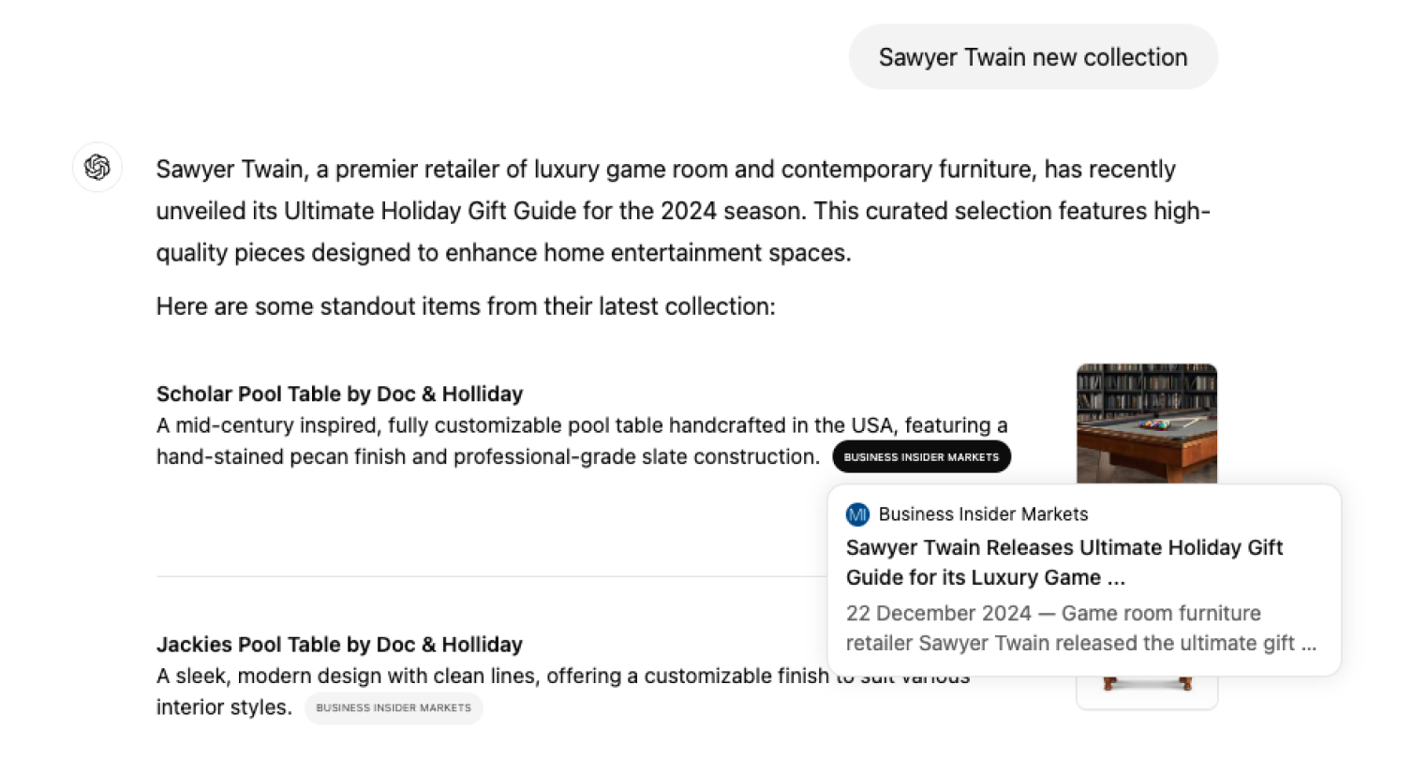Open the Scholar pool table thumbnail image
The image size is (1428, 759).
1146,422
